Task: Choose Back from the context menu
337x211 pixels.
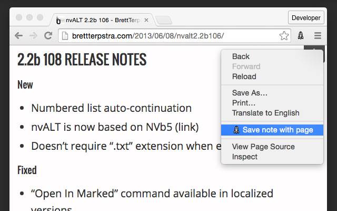Action: click(x=241, y=56)
